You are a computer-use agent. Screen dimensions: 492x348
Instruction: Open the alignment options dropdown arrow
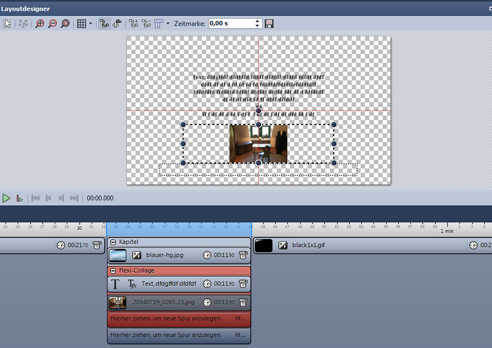coord(168,23)
